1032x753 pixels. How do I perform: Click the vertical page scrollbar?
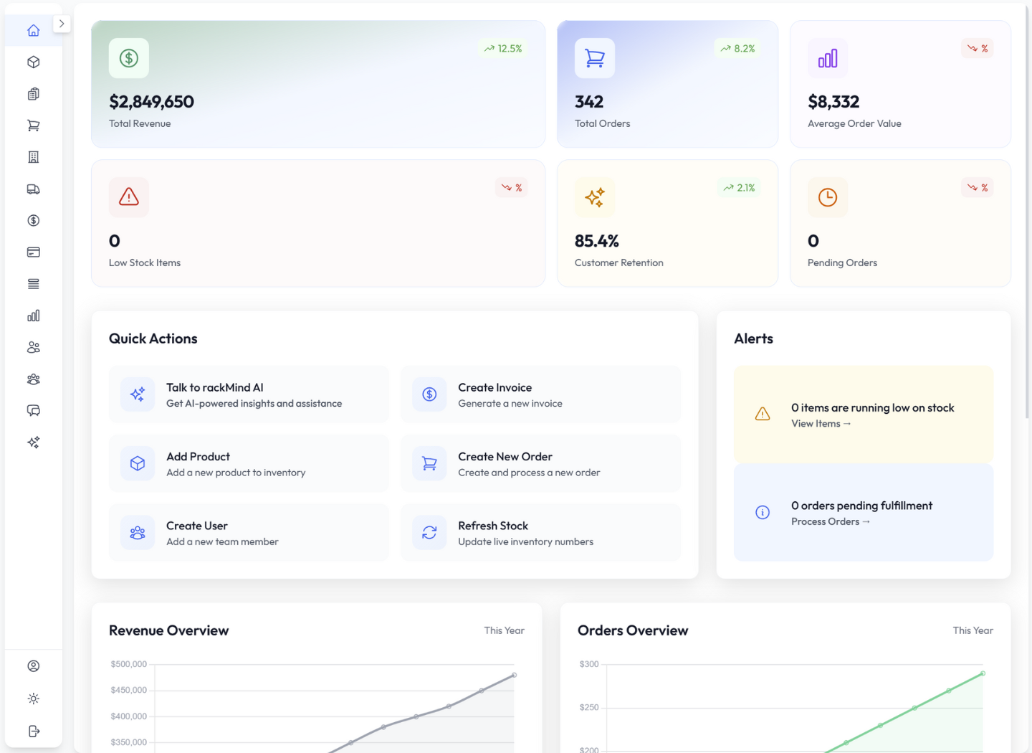(1028, 212)
